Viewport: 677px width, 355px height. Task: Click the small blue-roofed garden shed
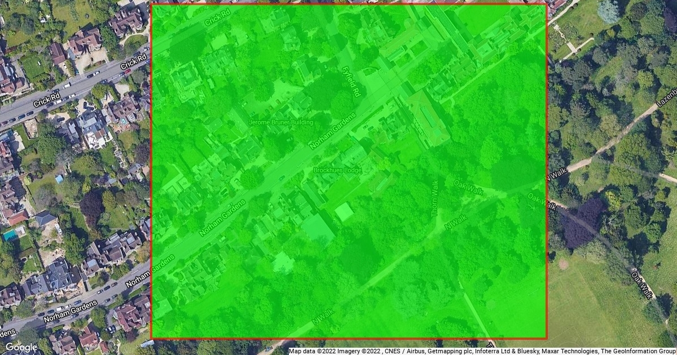click(59, 179)
